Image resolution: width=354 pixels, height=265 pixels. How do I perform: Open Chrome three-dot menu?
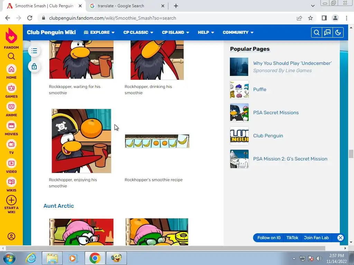click(346, 18)
